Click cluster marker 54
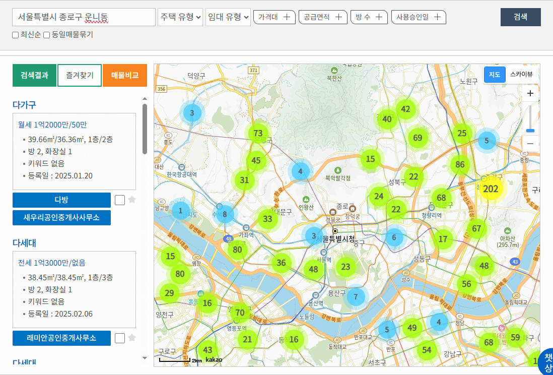 [x=427, y=350]
